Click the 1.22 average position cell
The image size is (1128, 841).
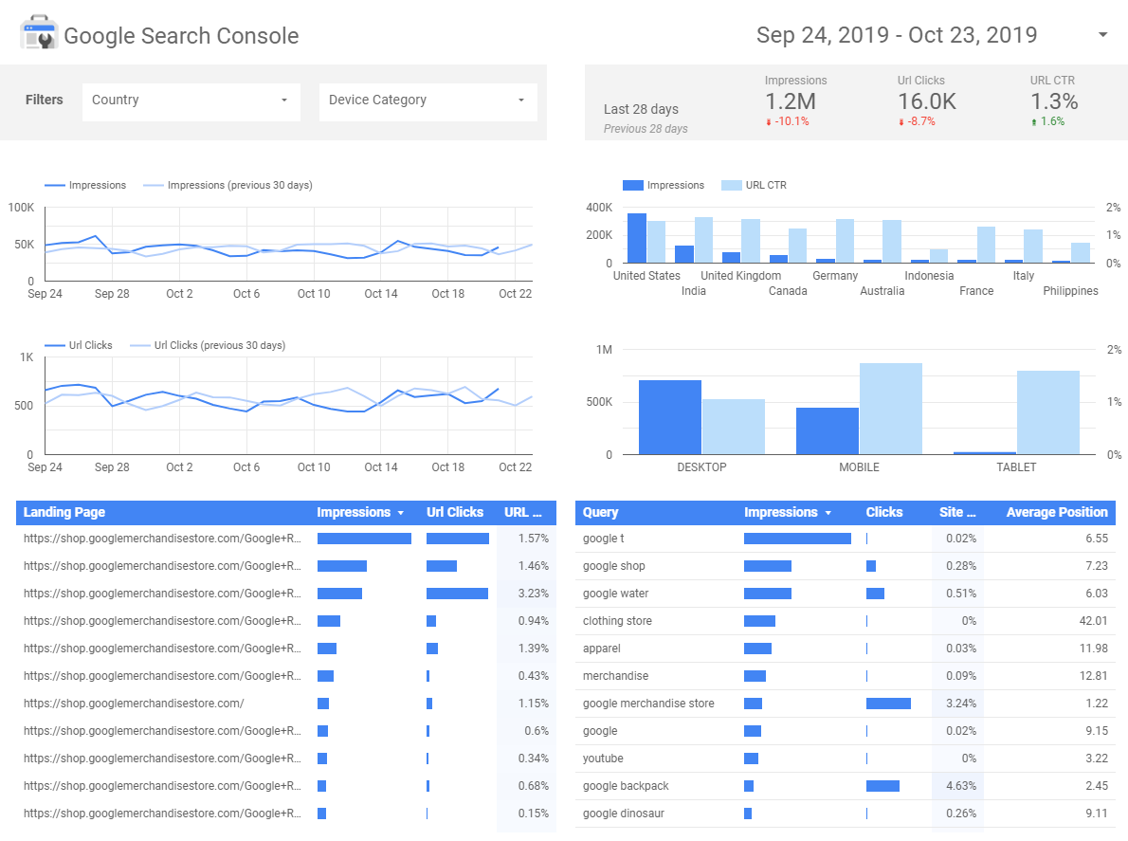click(1097, 703)
